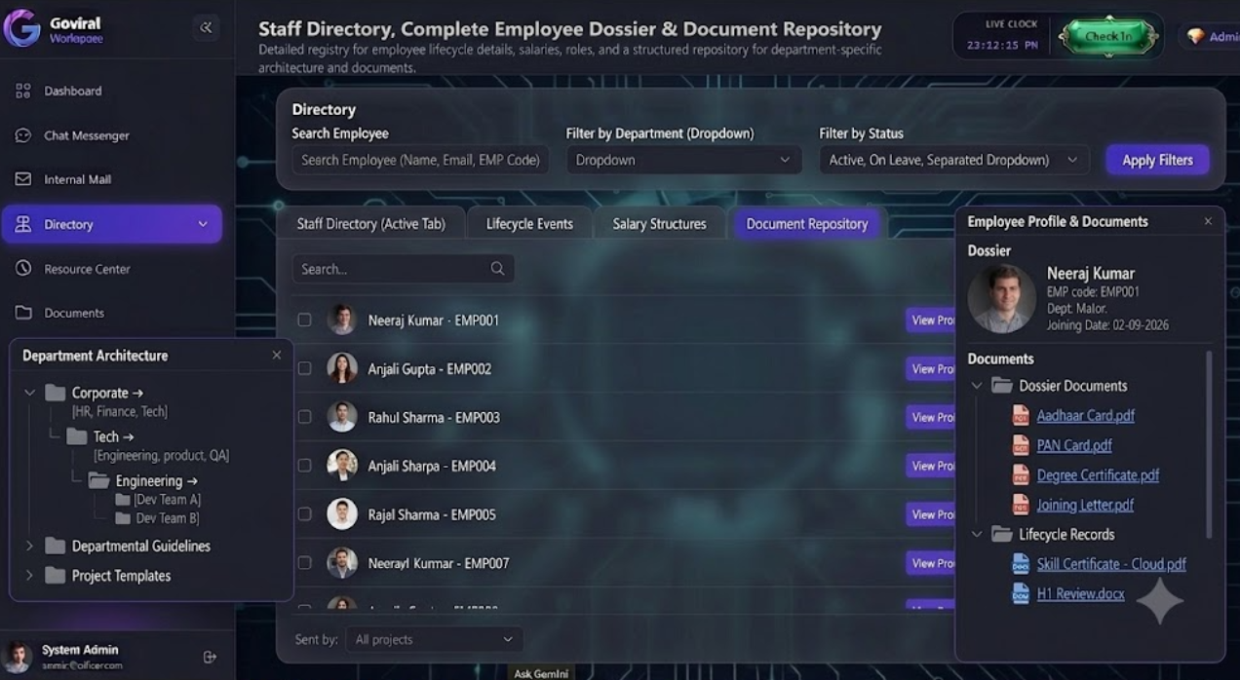Close Department Architecture panel

tap(277, 356)
